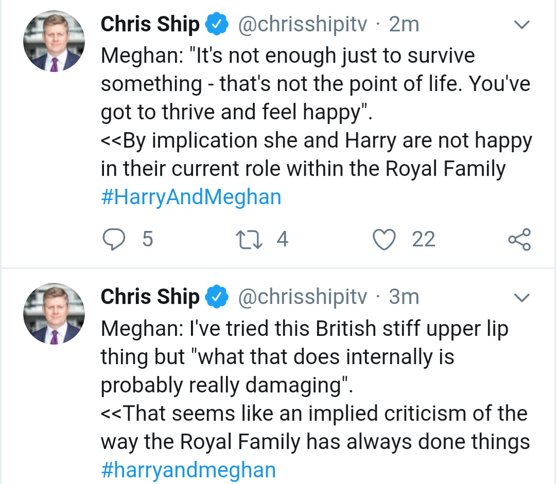The width and height of the screenshot is (556, 484).
Task: Expand options chevron on the 3m tweet
Action: point(522,297)
